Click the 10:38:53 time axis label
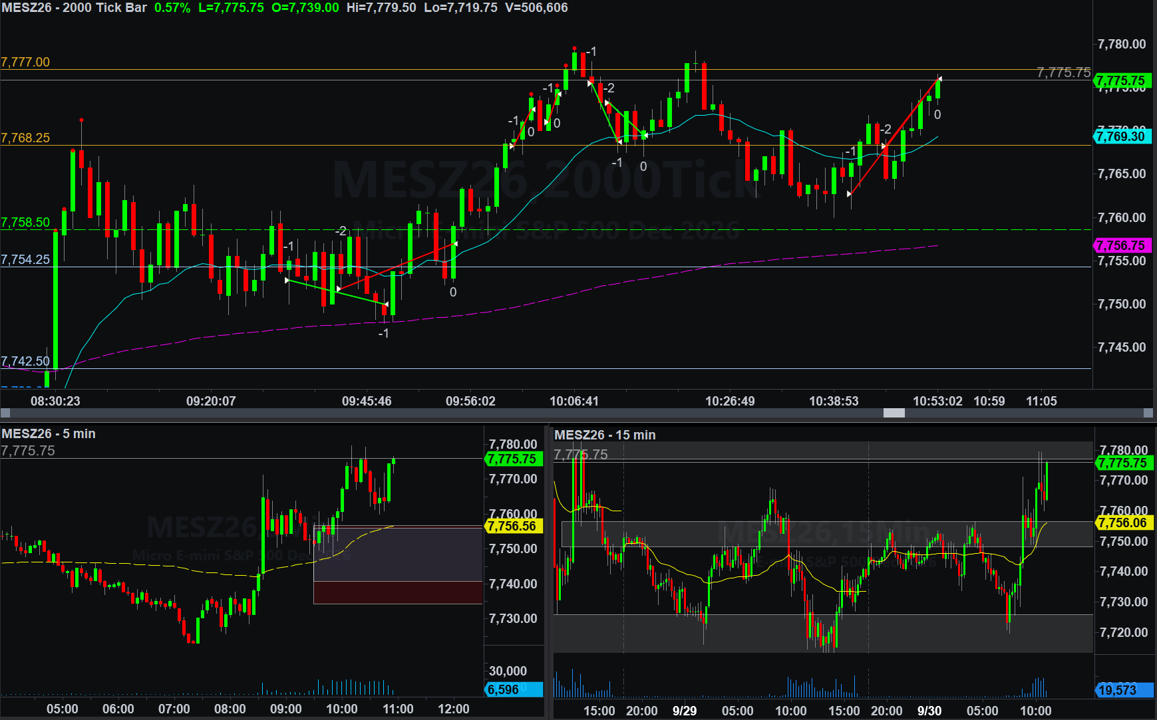1157x720 pixels. [x=834, y=401]
